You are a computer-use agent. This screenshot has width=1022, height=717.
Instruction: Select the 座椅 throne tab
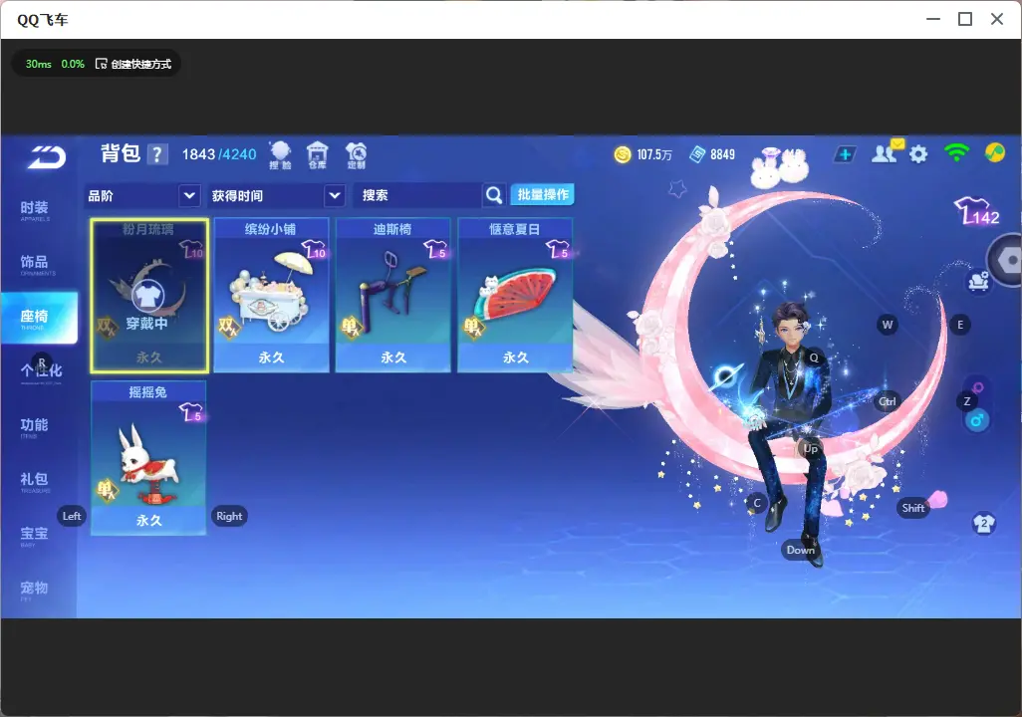(x=39, y=318)
